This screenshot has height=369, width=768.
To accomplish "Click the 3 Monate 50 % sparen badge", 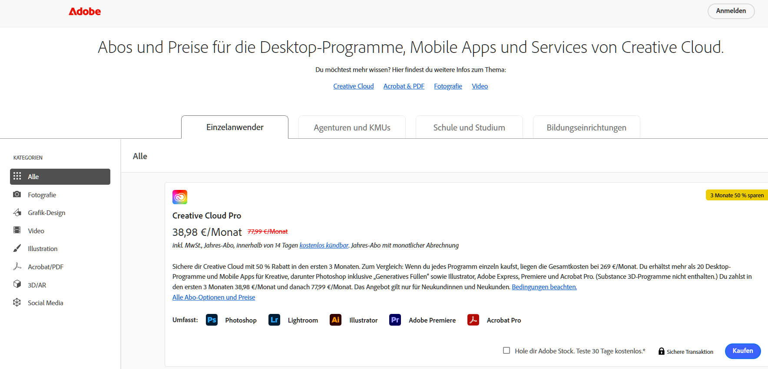I will coord(737,195).
